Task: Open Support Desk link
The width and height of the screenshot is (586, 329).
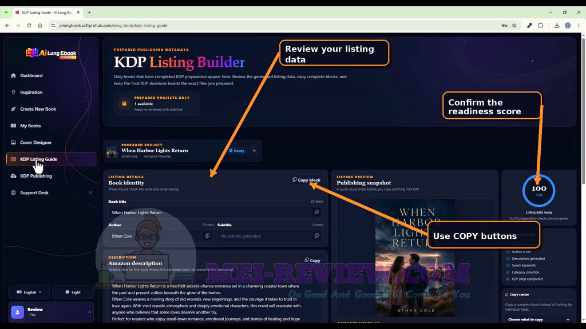Action: pos(34,193)
